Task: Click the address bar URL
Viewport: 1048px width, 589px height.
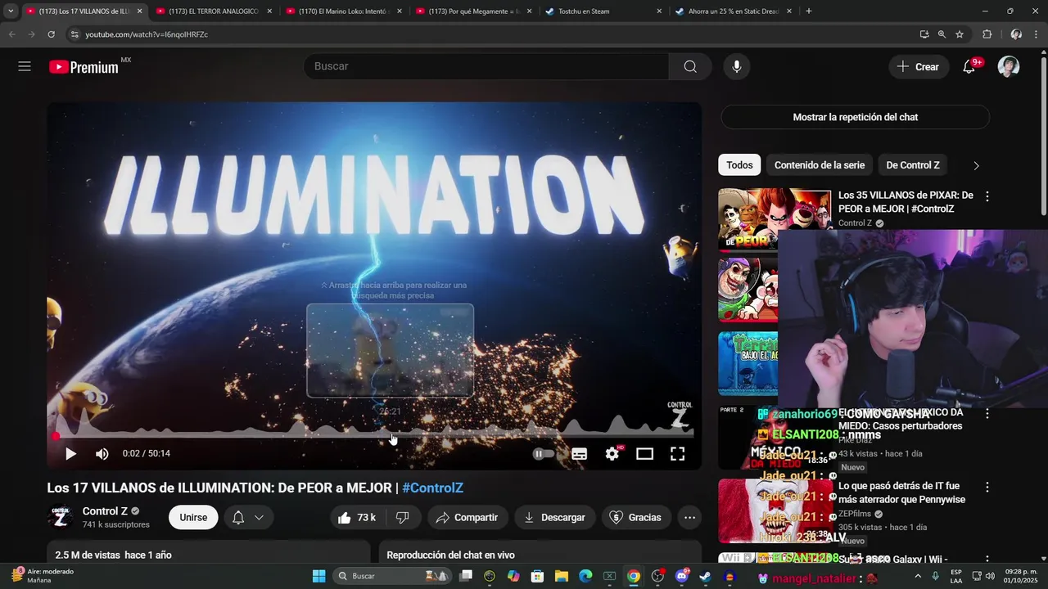Action: point(147,34)
